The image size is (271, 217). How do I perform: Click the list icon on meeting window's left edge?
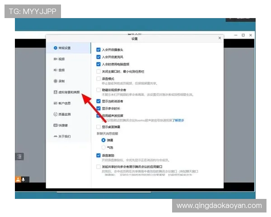[19, 156]
